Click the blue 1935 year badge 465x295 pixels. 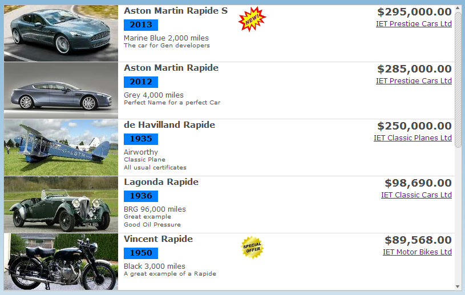coord(141,139)
